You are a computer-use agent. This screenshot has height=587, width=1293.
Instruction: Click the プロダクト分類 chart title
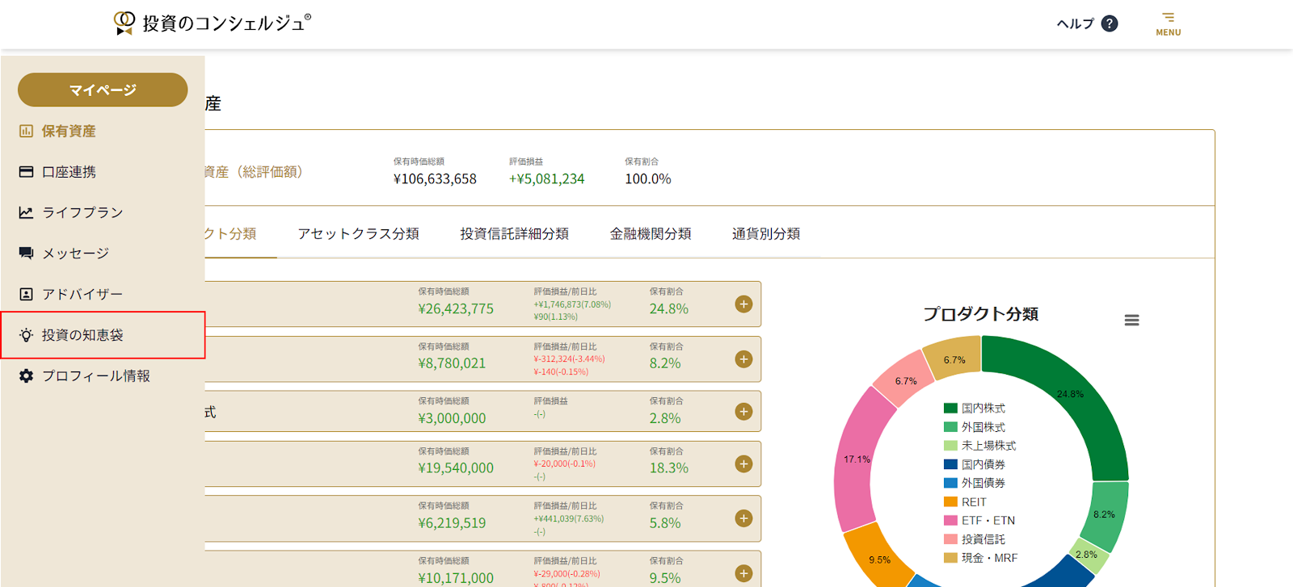pyautogui.click(x=980, y=314)
